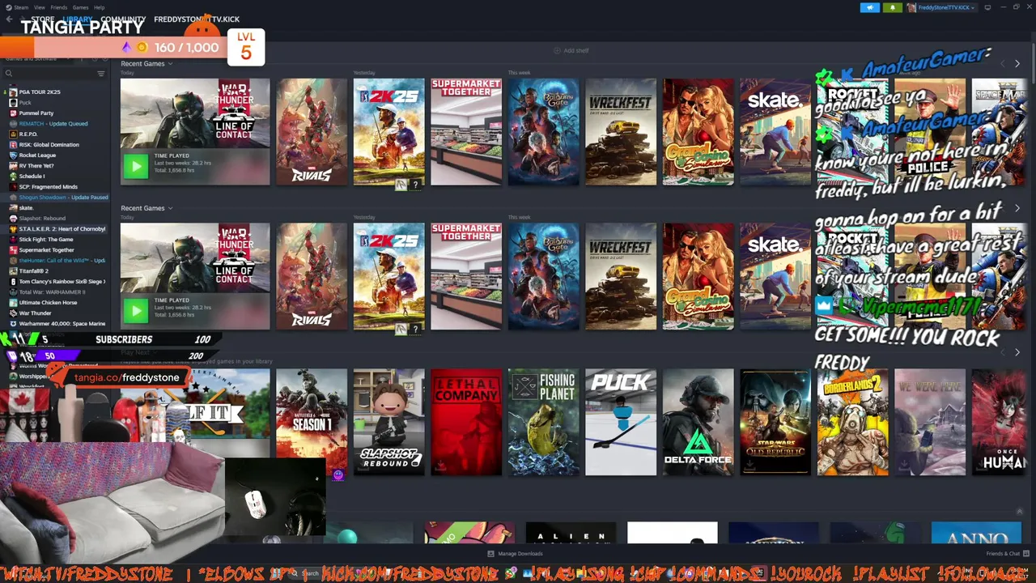Open Wreckfest cover in the lower shelf

coord(621,277)
